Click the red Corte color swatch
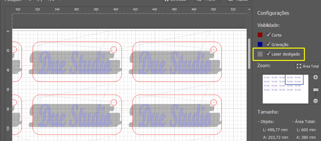The image size is (321, 141). click(260, 35)
